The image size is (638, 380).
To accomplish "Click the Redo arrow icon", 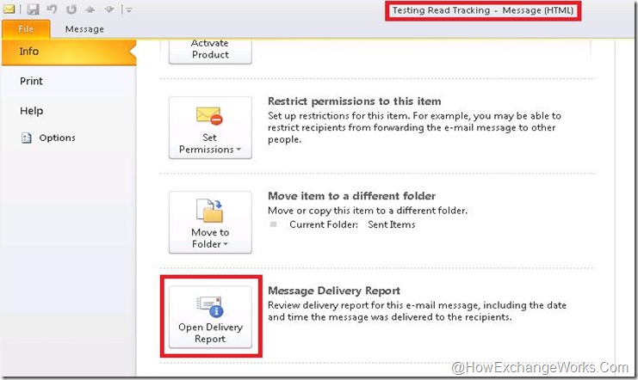I will (71, 9).
